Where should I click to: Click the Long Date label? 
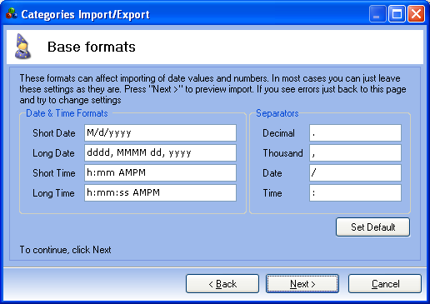(x=53, y=153)
